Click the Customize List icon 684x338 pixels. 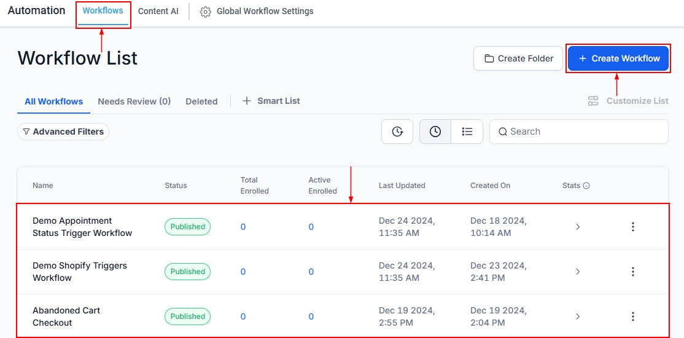(x=593, y=101)
